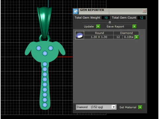The image size is (159, 119).
Task: Click the 1.30 X 1.30 size cell
Action: pyautogui.click(x=99, y=37)
